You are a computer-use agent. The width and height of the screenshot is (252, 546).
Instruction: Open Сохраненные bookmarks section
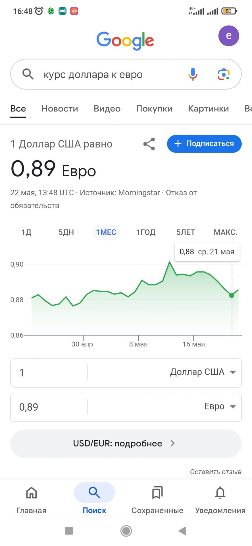[157, 500]
